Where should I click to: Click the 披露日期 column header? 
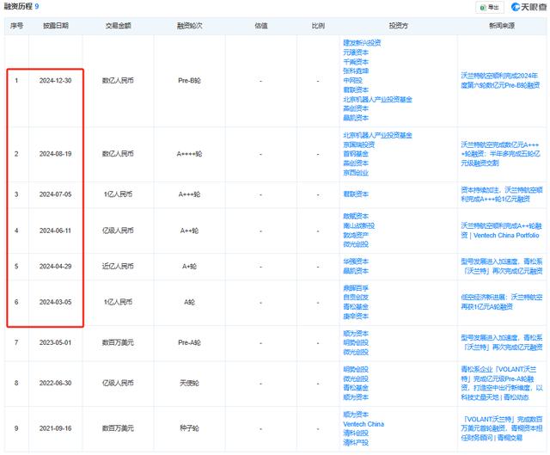(x=55, y=26)
